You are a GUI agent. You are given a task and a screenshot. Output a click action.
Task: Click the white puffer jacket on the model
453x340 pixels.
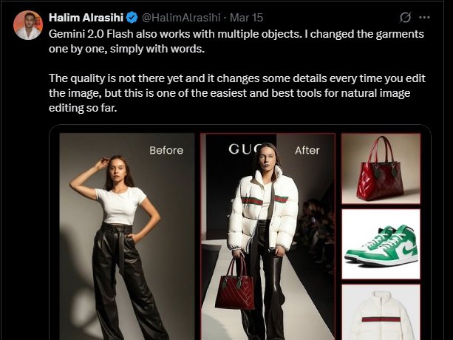(x=263, y=208)
